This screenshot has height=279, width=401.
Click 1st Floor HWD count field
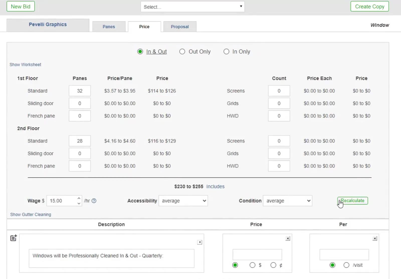(x=279, y=116)
